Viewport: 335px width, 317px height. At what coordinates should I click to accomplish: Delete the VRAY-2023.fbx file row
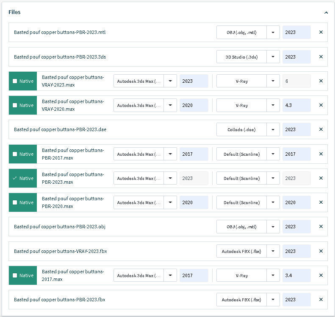(x=321, y=251)
